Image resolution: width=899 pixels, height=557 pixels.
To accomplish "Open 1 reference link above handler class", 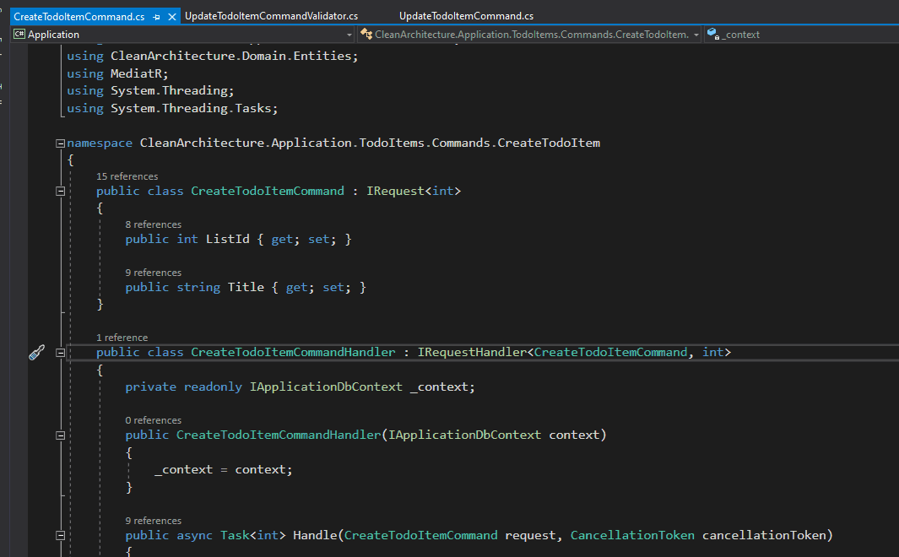I will [122, 338].
